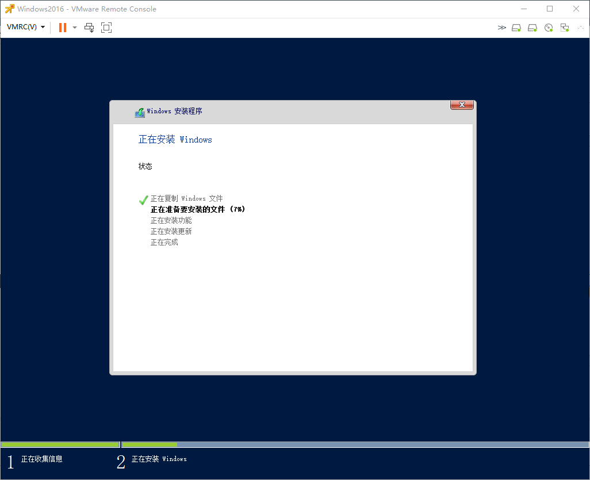Click the heading 正在安装 Windows
This screenshot has width=590, height=480.
coord(175,140)
